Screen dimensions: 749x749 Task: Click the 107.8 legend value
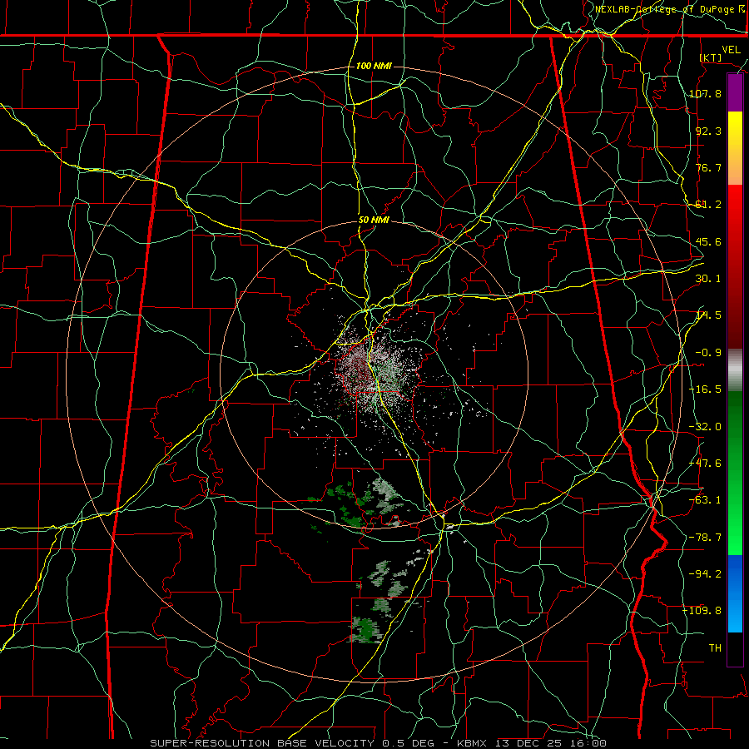coord(705,93)
